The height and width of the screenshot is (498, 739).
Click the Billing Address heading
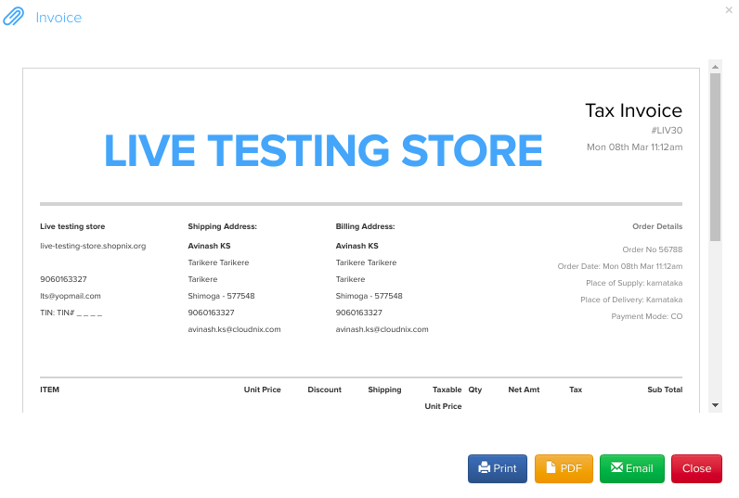365,226
